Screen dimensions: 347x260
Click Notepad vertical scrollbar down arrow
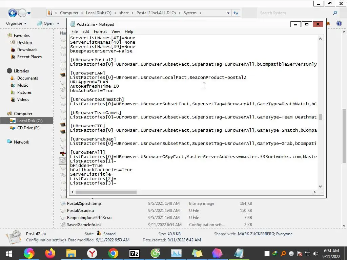[x=320, y=187]
